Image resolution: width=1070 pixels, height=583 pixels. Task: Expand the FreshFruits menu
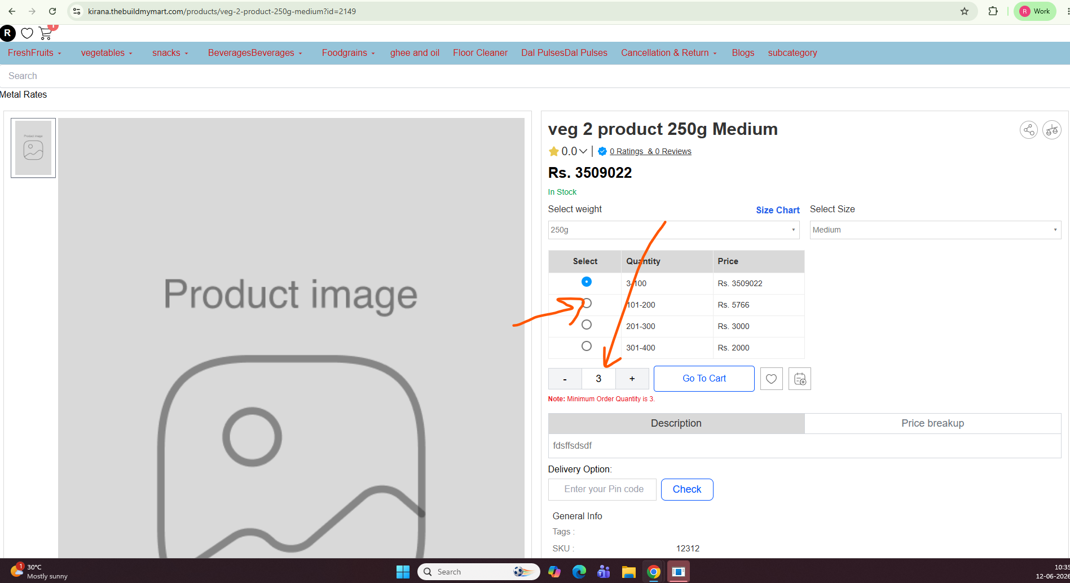tap(34, 53)
